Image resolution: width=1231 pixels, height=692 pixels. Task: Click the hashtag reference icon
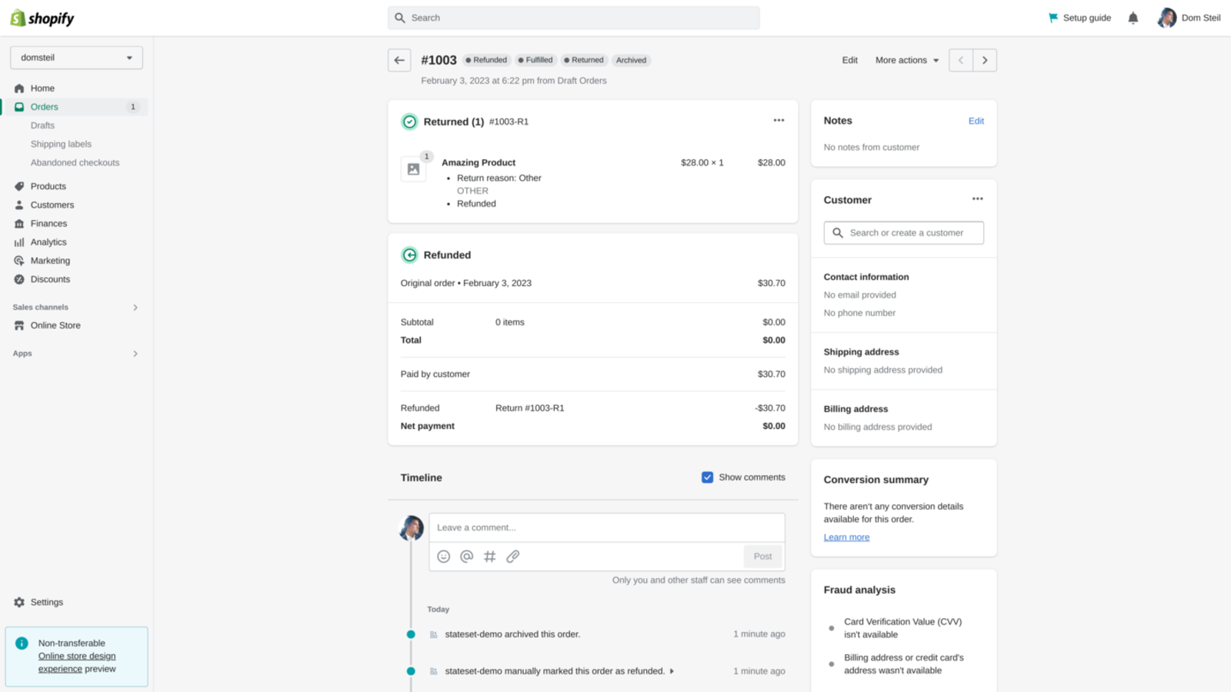click(490, 557)
